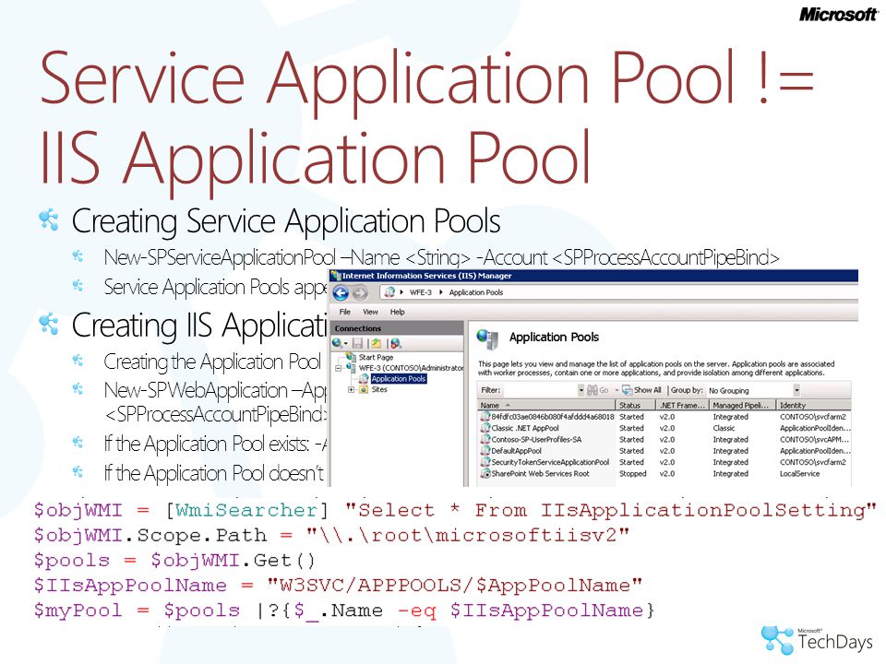Click the Up folder icon in Connections toolbar
Viewport: 886px width, 664px height.
click(x=376, y=343)
